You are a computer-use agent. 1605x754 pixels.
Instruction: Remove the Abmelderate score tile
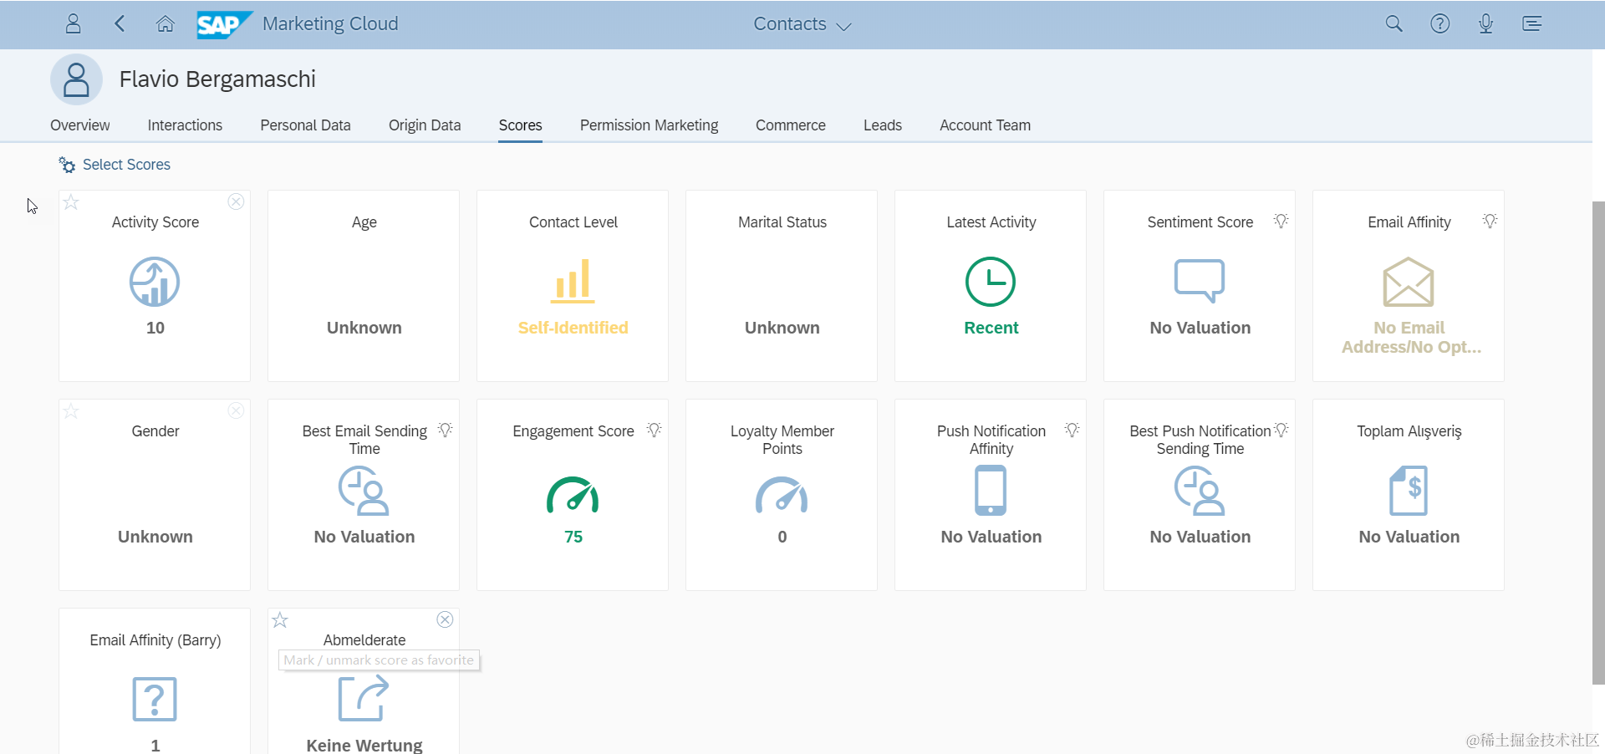(446, 619)
